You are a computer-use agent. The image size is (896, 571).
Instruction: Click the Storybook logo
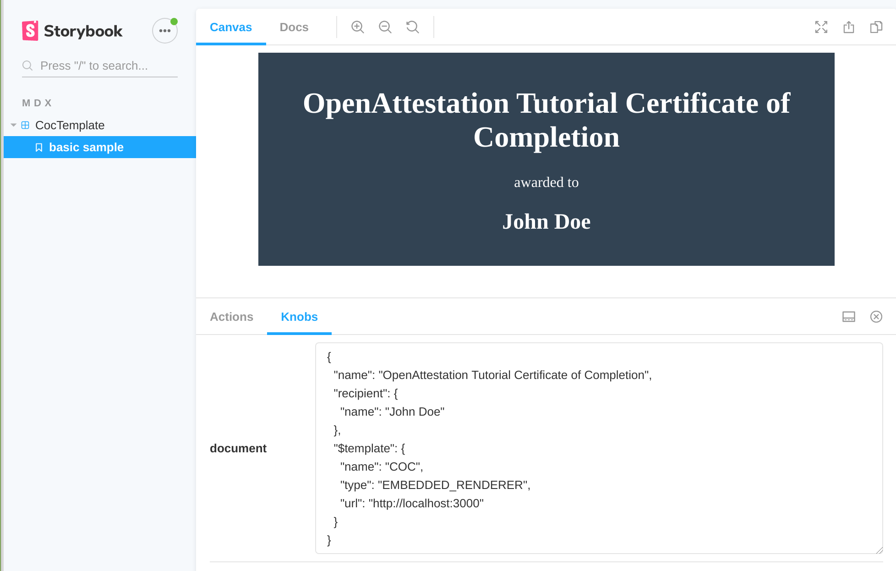click(x=72, y=31)
